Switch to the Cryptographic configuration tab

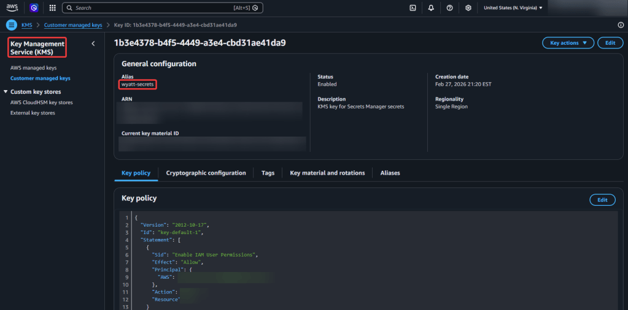click(x=206, y=173)
